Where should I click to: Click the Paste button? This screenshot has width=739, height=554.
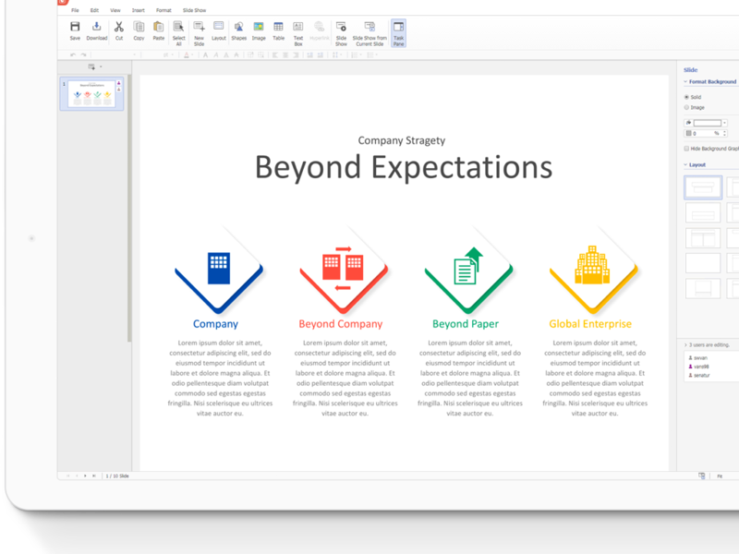pyautogui.click(x=159, y=30)
